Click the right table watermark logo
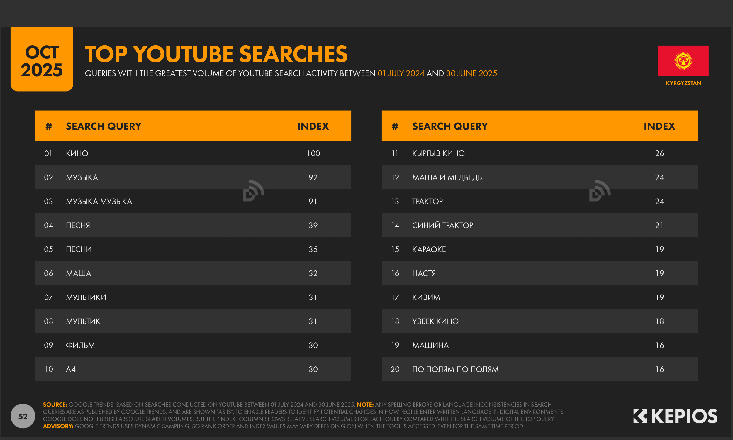 point(600,191)
